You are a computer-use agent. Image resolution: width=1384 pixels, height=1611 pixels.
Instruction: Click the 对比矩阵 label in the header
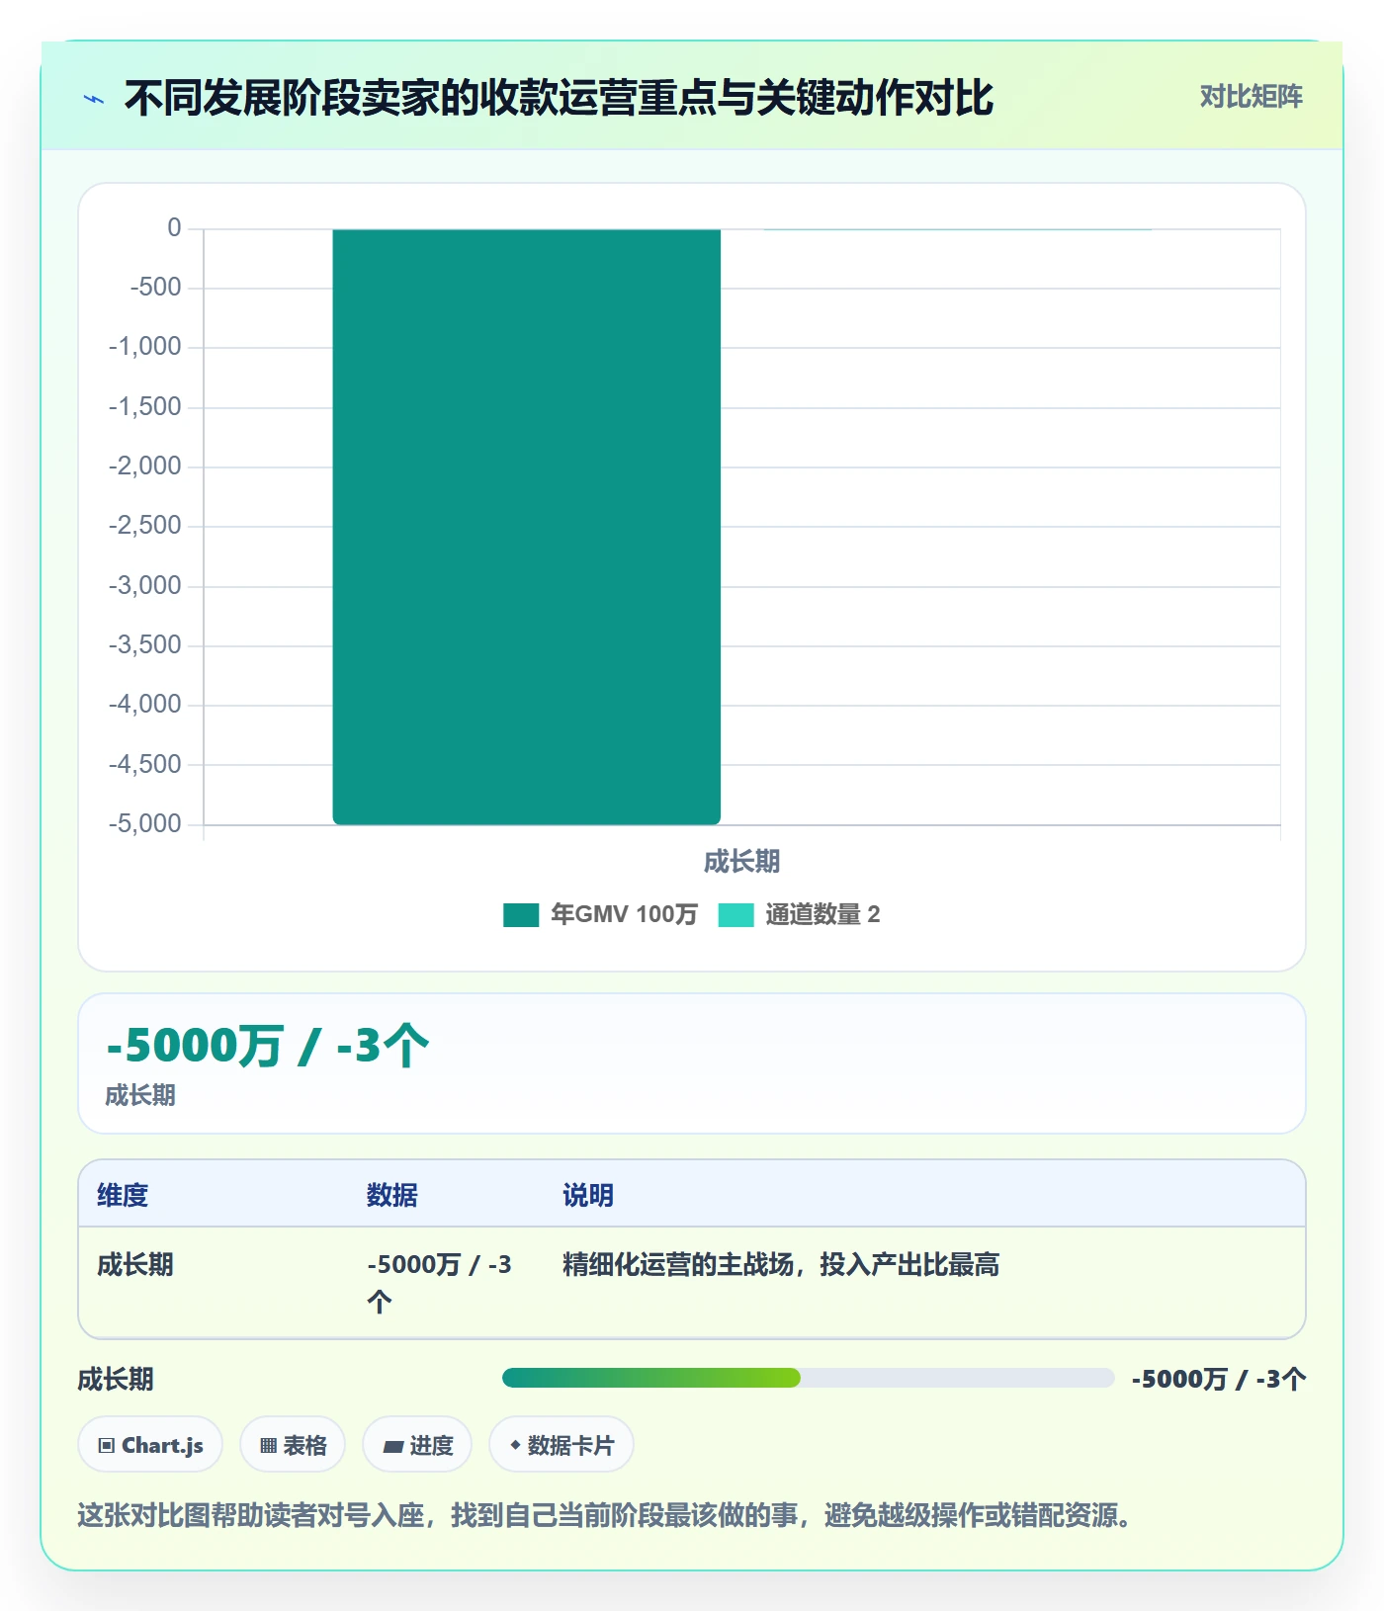[1251, 97]
